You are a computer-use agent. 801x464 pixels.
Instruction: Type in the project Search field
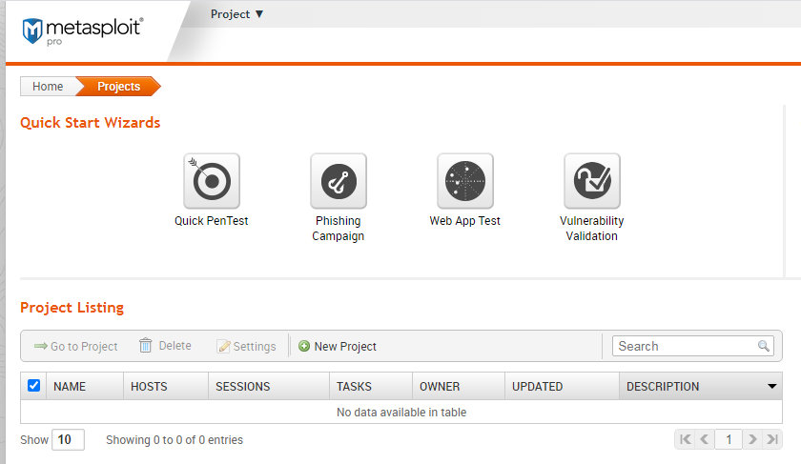coord(685,346)
